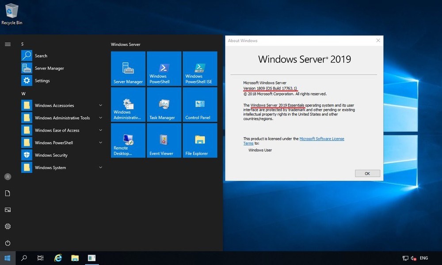This screenshot has height=265, width=442.
Task: Click the Power icon in the Start menu
Action: 7,242
